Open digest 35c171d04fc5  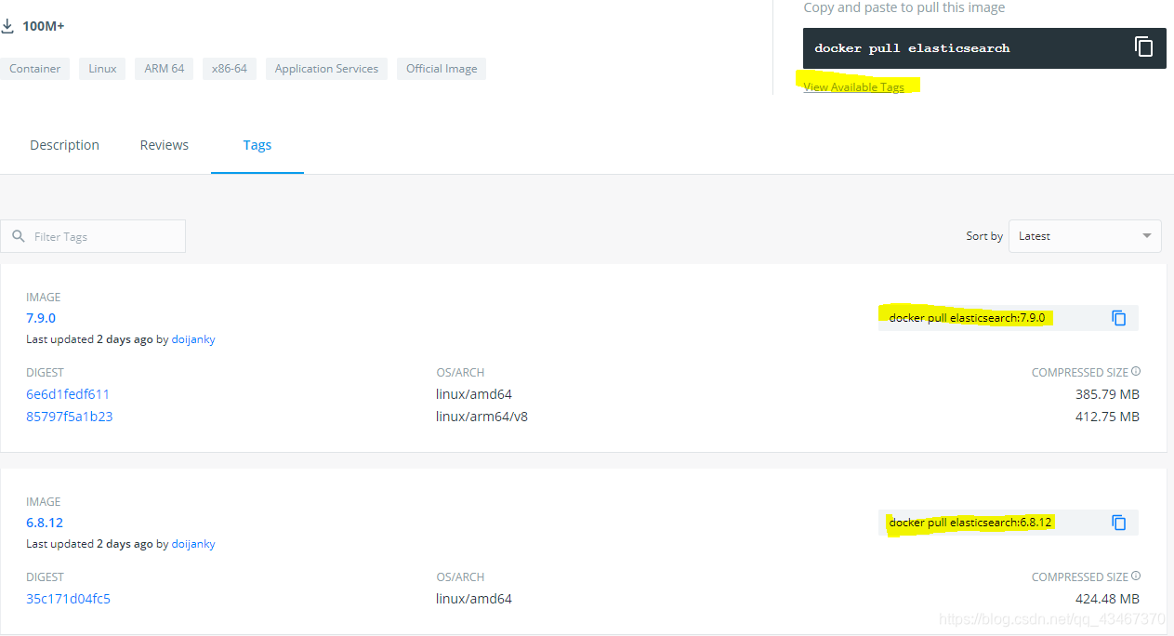click(x=68, y=599)
